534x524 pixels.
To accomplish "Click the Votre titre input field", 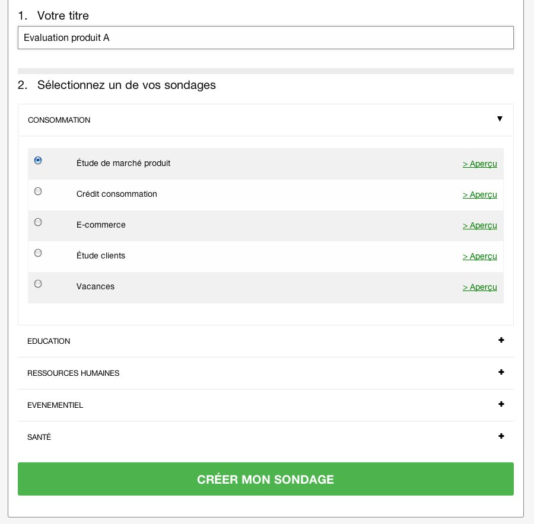I will pos(265,38).
